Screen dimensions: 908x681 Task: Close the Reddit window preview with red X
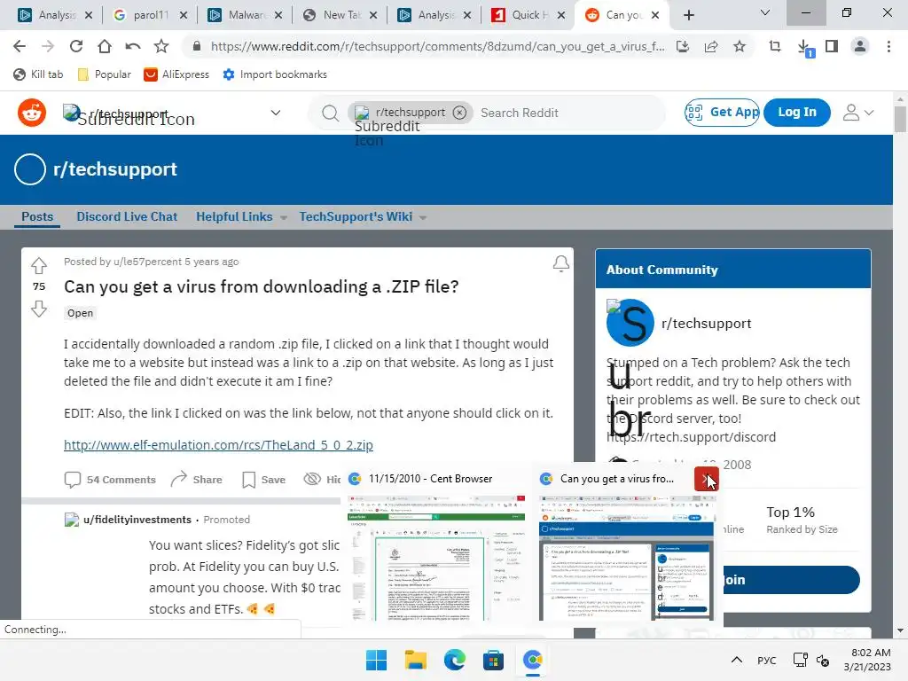pyautogui.click(x=706, y=479)
